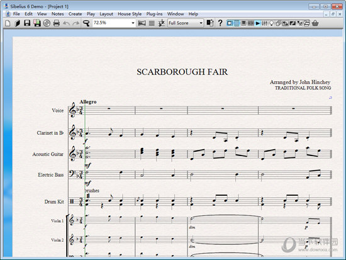
Task: Click the Clarinet in B♭ staff name
Action: coord(50,133)
